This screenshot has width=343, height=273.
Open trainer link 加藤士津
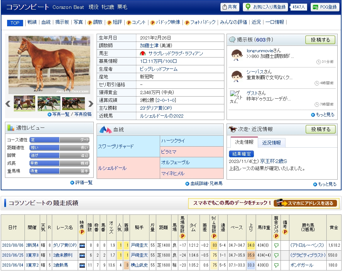point(149,45)
